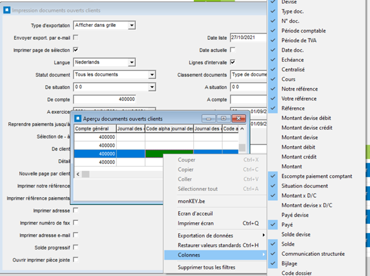Click the Aperçu documents ouverts clients window icon
Screen dimensions: 370x276
point(78,119)
